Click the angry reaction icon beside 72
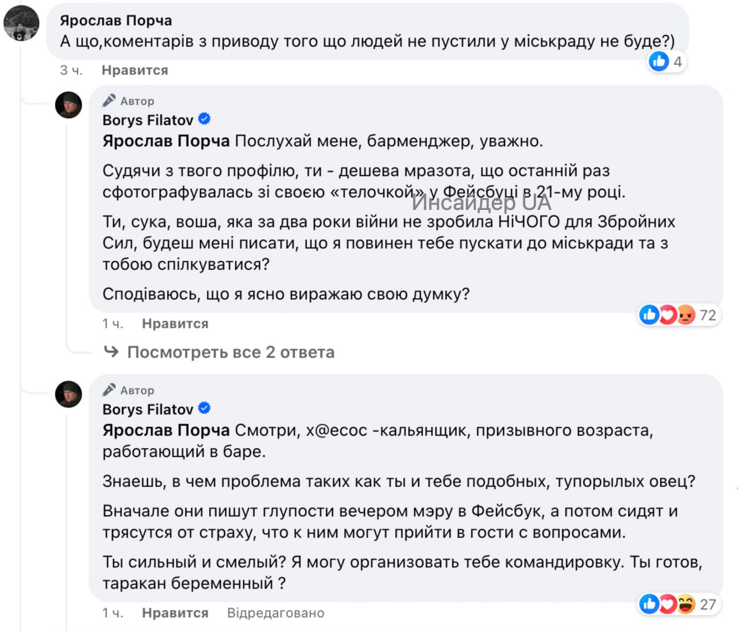 coord(686,315)
